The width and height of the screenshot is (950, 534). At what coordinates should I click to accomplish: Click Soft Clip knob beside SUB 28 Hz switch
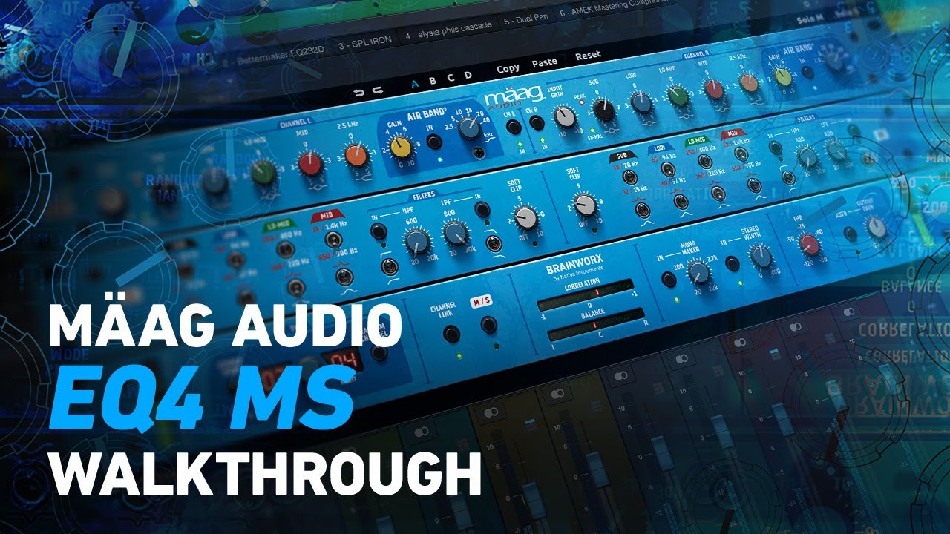tap(586, 205)
